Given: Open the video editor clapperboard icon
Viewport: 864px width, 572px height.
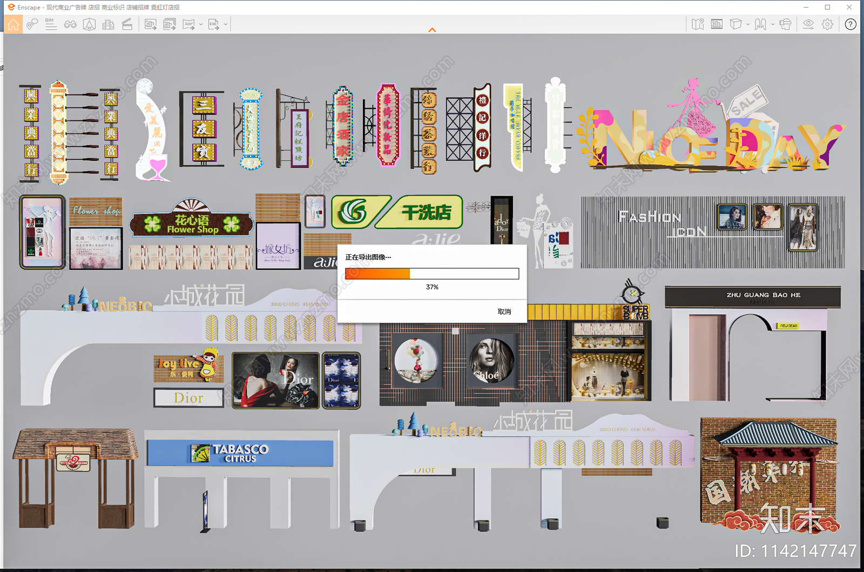Looking at the screenshot, I should [x=127, y=24].
